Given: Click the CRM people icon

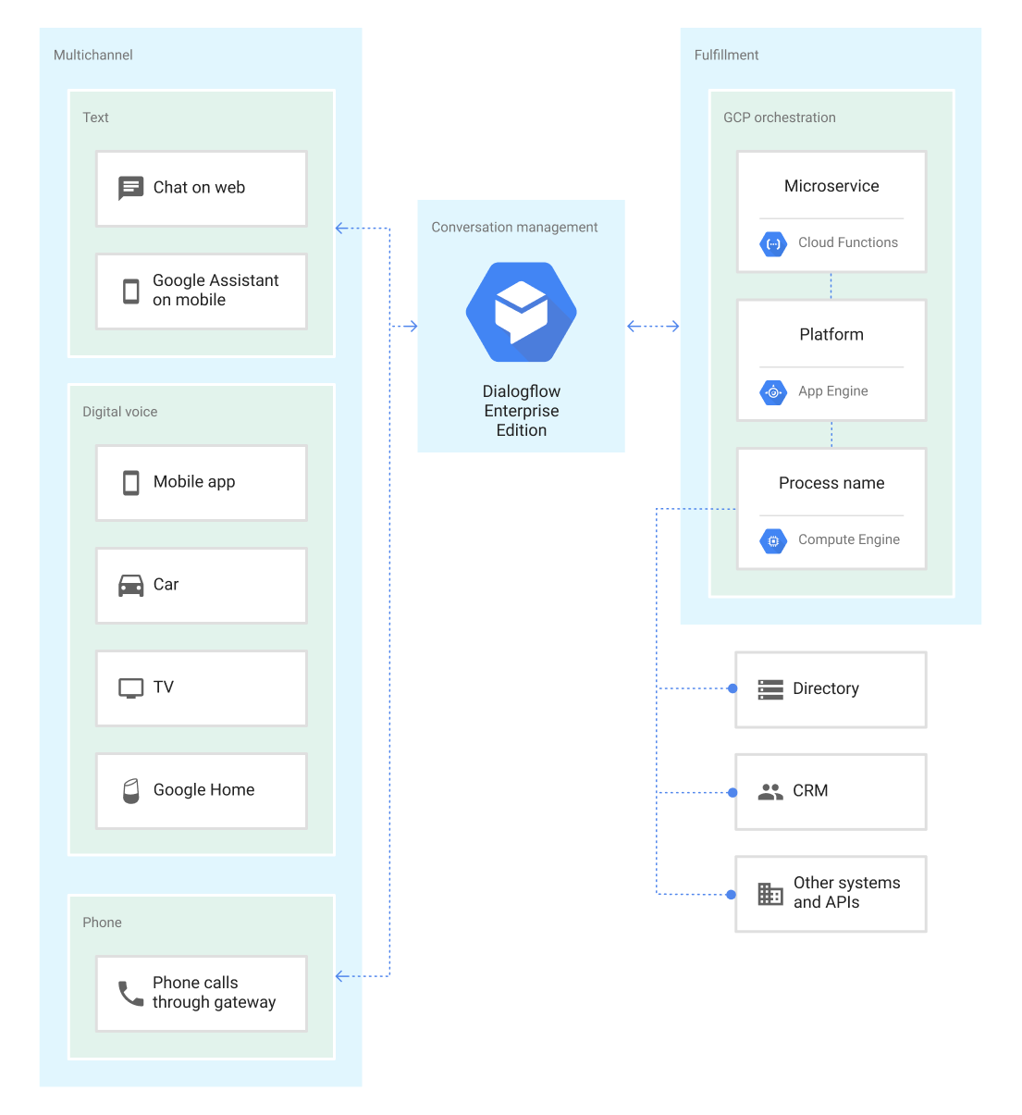Looking at the screenshot, I should click(770, 791).
